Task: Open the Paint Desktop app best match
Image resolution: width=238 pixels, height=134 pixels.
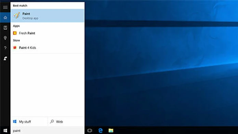Action: tap(47, 16)
